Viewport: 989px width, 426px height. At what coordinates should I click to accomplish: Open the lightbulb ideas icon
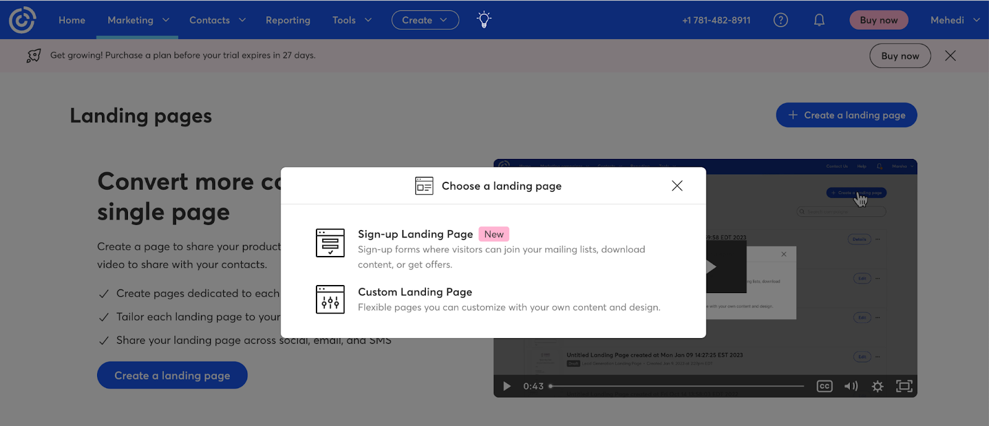tap(484, 20)
